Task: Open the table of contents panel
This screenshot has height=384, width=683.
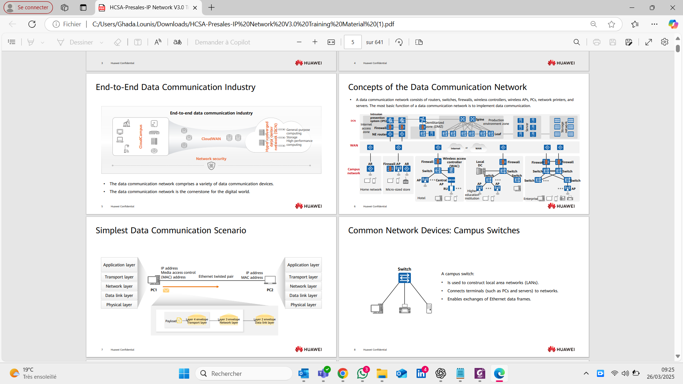Action: coord(11,42)
